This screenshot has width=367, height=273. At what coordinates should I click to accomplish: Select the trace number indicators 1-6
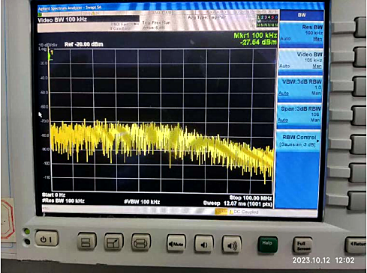point(267,17)
